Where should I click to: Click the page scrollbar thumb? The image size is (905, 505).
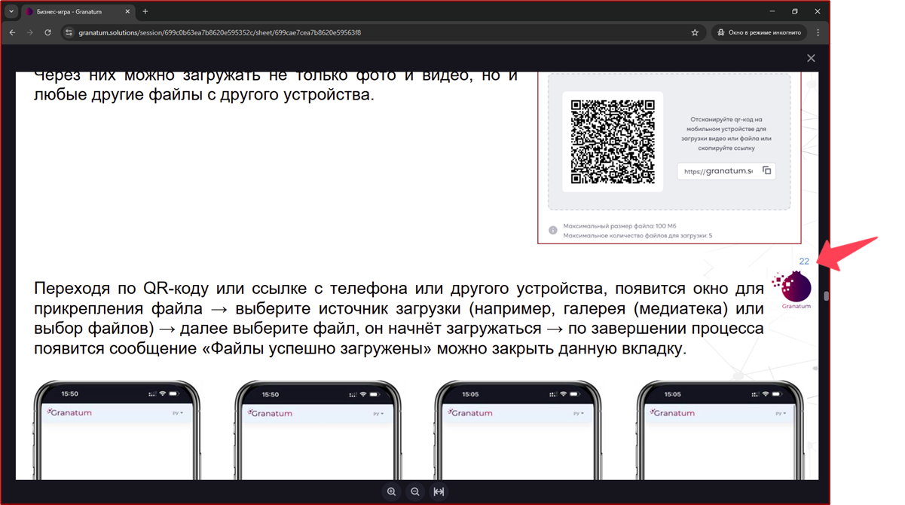[x=826, y=295]
